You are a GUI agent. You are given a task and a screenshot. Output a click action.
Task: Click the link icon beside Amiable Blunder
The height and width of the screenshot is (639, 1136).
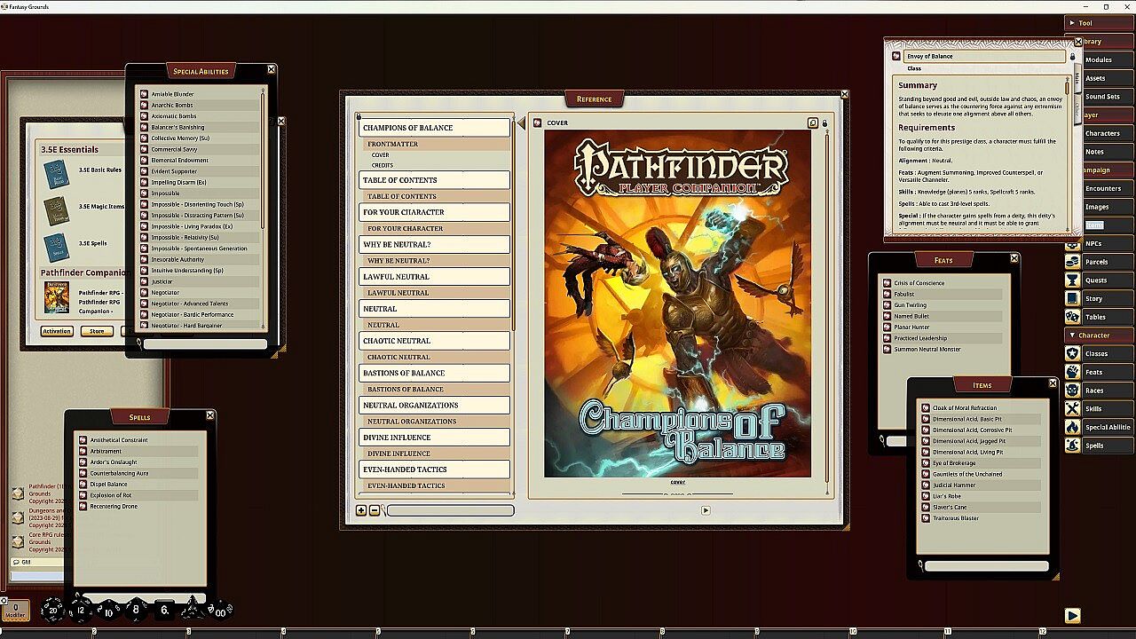pos(145,94)
